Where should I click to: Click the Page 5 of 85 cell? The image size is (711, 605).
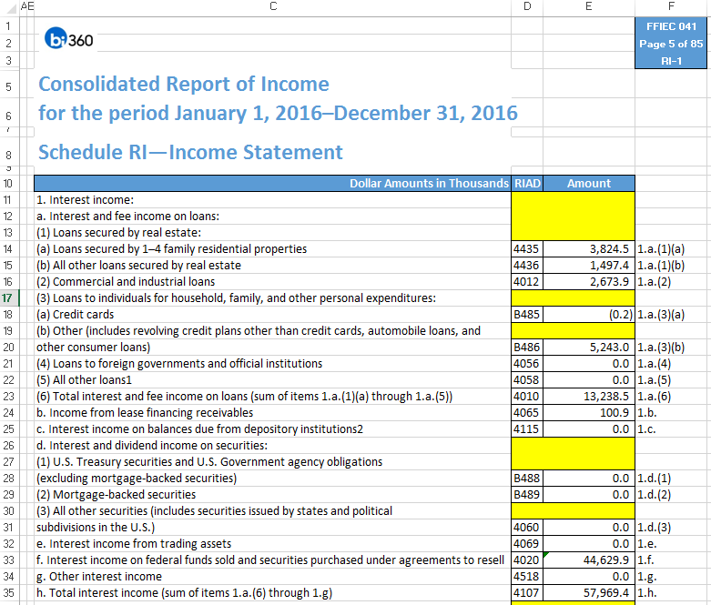671,44
